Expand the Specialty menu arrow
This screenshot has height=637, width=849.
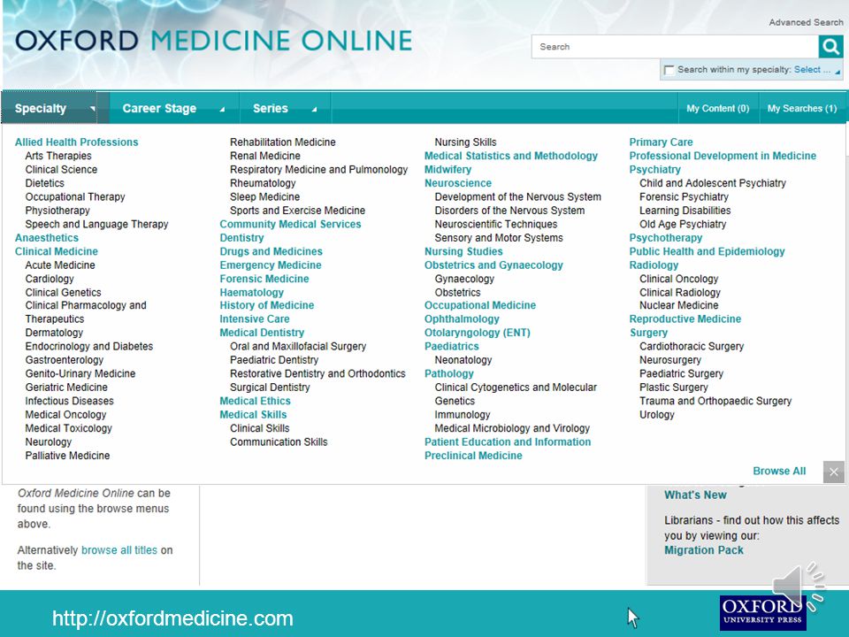pyautogui.click(x=93, y=108)
